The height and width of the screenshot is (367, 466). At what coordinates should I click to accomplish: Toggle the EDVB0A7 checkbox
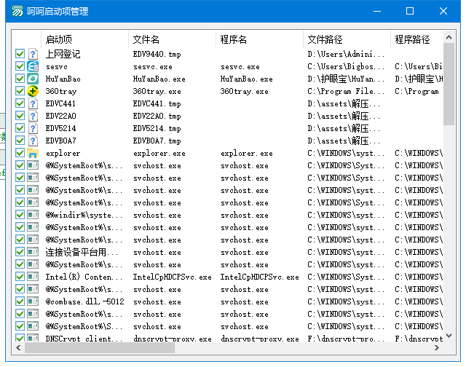pyautogui.click(x=20, y=141)
